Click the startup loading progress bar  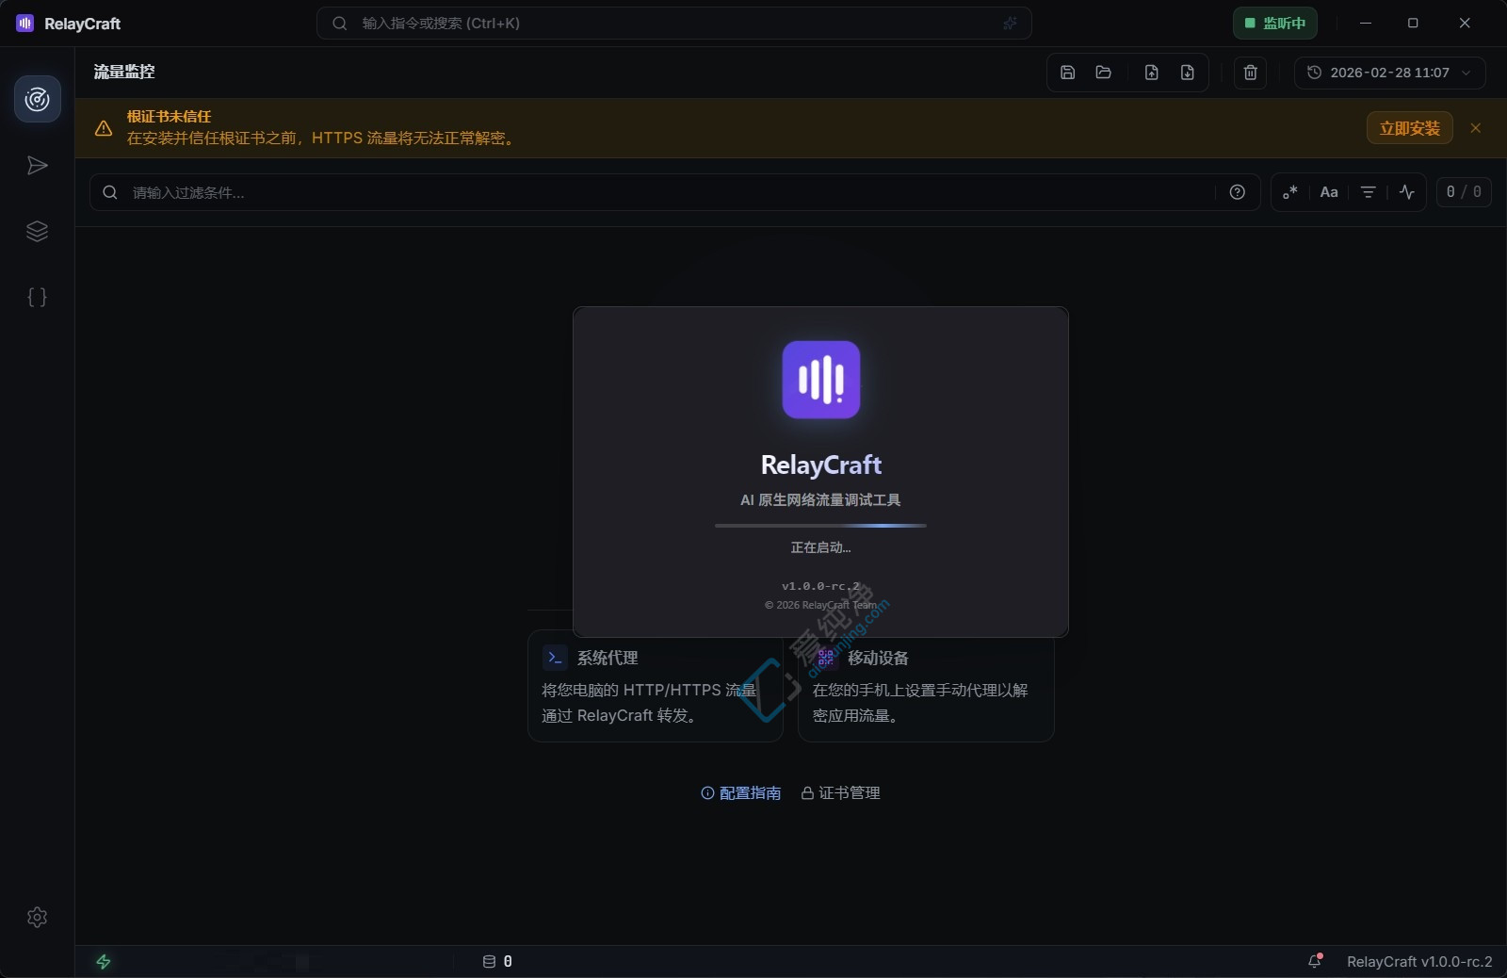point(820,526)
